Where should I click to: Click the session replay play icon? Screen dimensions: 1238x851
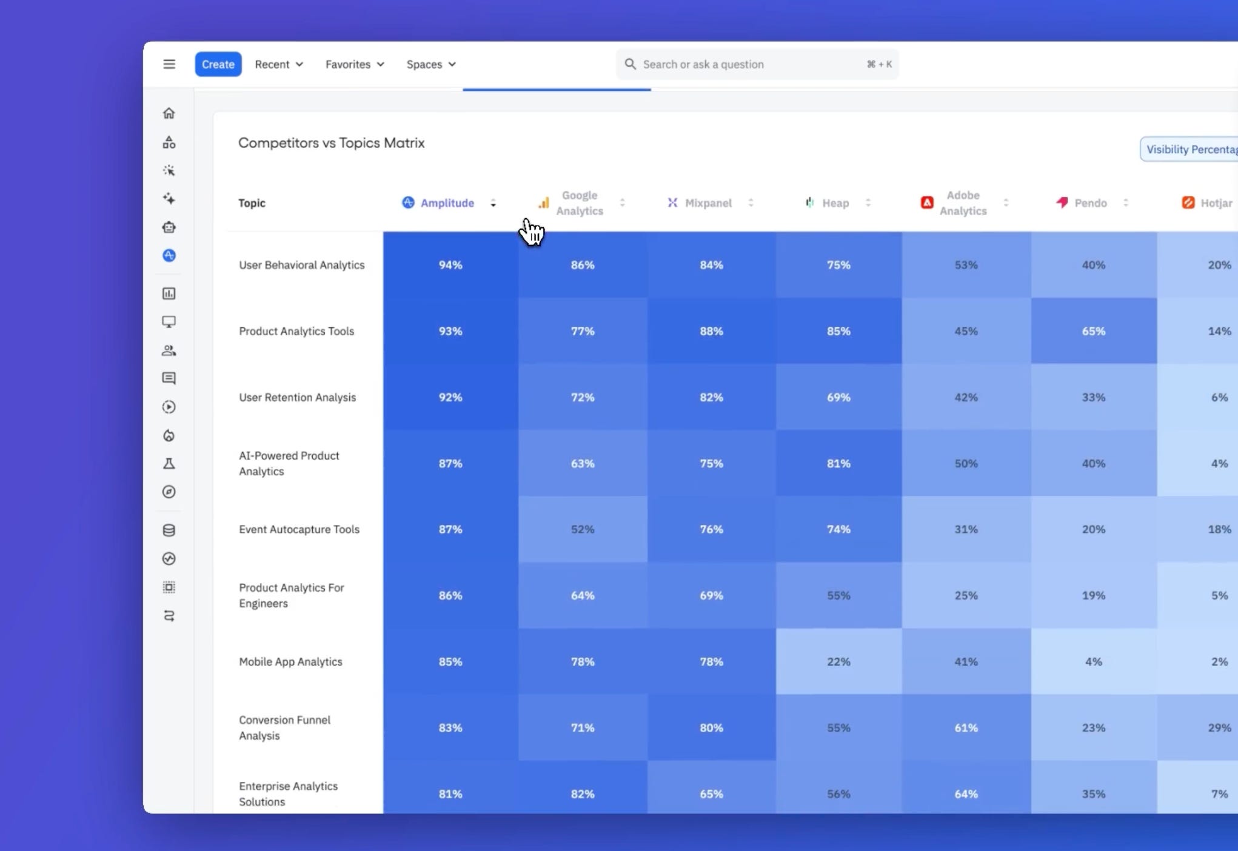(169, 407)
